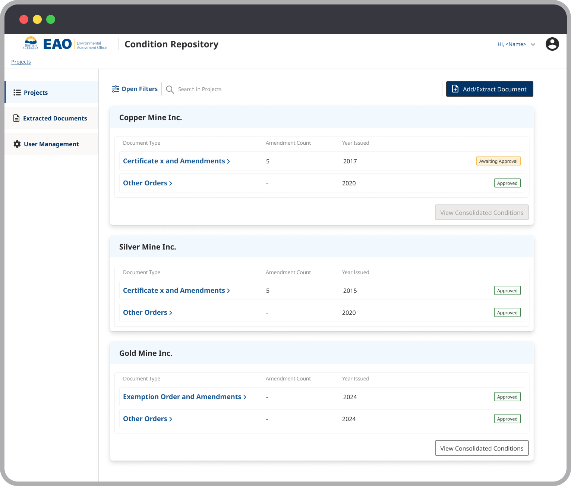Expand the Hi, <Name> user dropdown arrow
571x486 pixels.
tap(533, 44)
